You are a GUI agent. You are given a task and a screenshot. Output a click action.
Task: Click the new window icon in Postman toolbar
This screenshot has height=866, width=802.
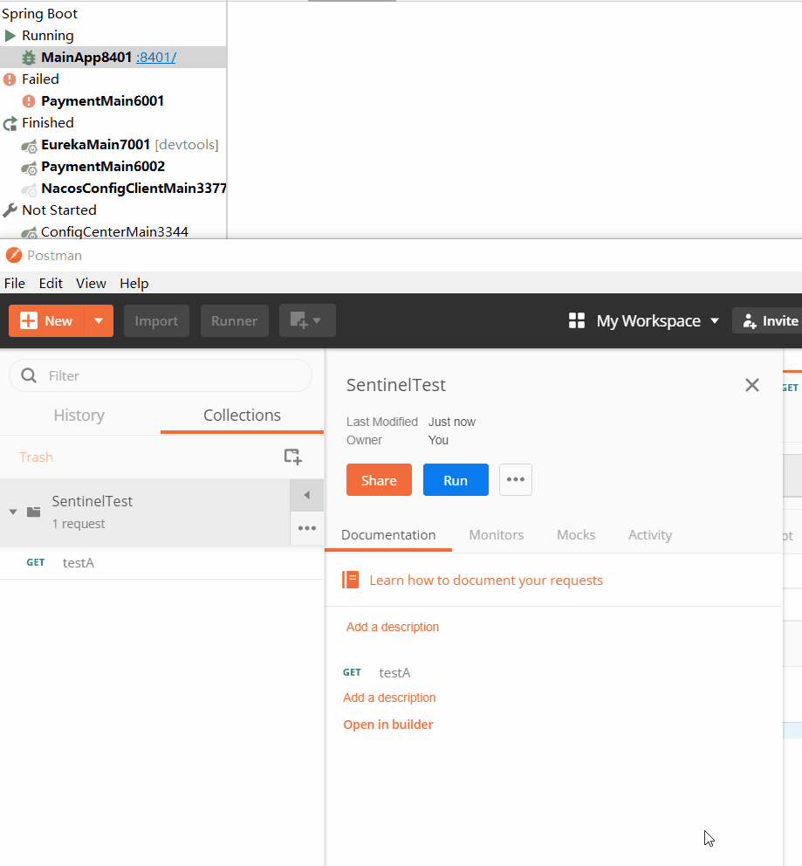tap(307, 320)
